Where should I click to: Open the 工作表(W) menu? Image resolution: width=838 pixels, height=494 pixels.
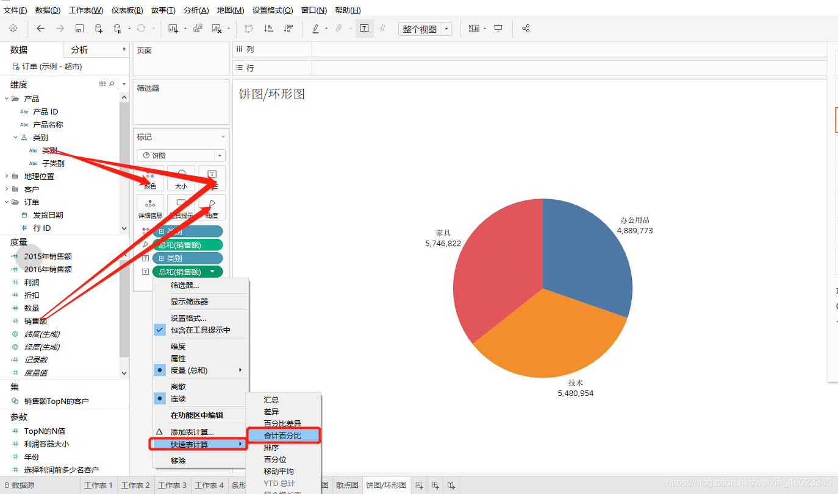click(x=86, y=10)
